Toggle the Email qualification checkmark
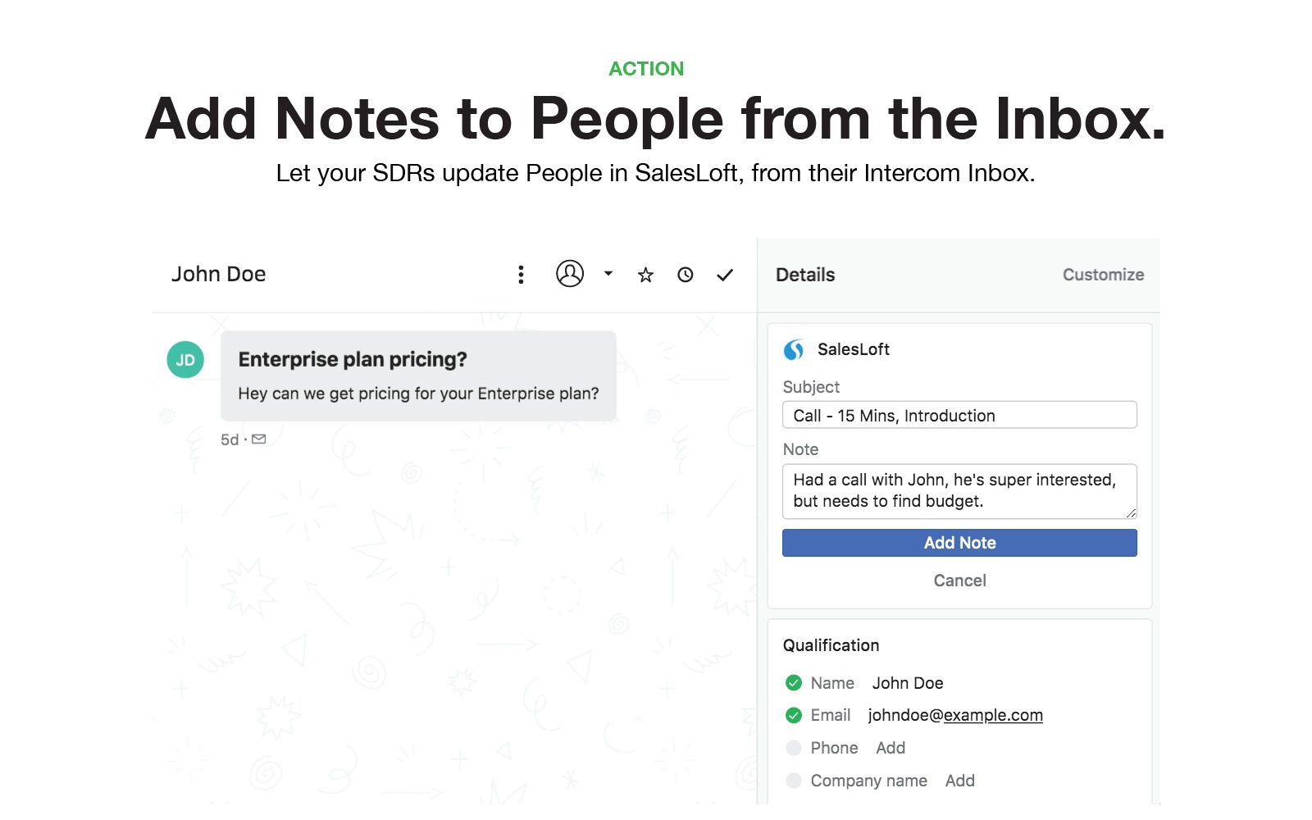Image resolution: width=1312 pixels, height=820 pixels. (x=794, y=716)
